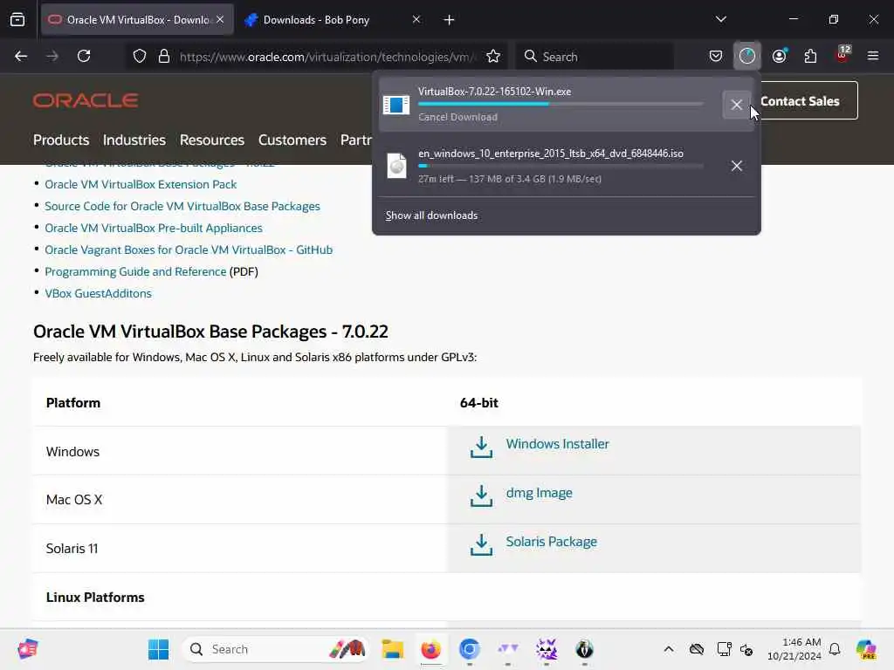
Task: Cancel the VirtualBox-7.0.22 exe download
Action: point(736,105)
